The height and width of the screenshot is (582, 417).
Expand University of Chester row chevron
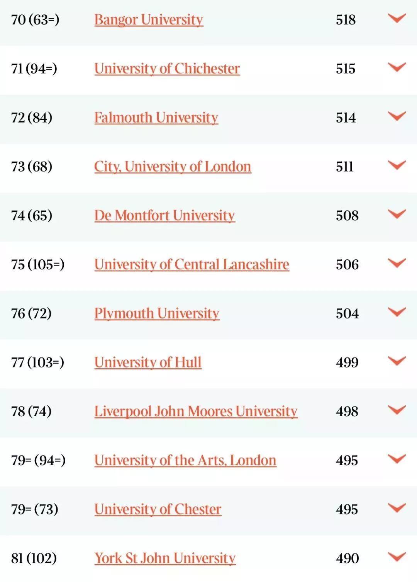pyautogui.click(x=397, y=508)
